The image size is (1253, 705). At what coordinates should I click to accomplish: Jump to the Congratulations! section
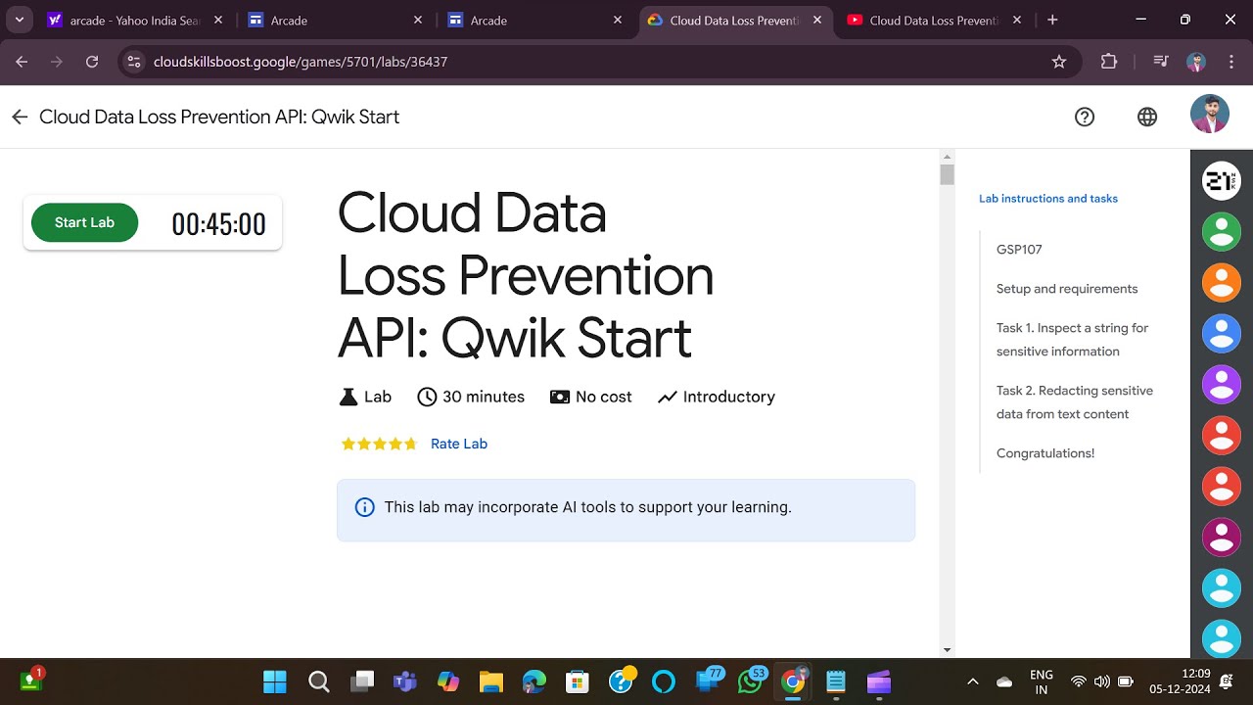1045,453
